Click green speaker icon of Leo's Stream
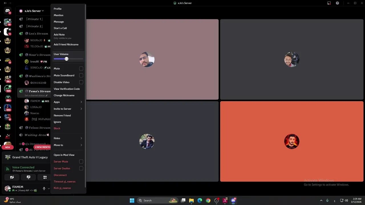 (21, 34)
